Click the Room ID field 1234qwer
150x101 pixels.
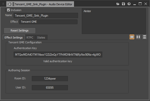(x=50, y=79)
